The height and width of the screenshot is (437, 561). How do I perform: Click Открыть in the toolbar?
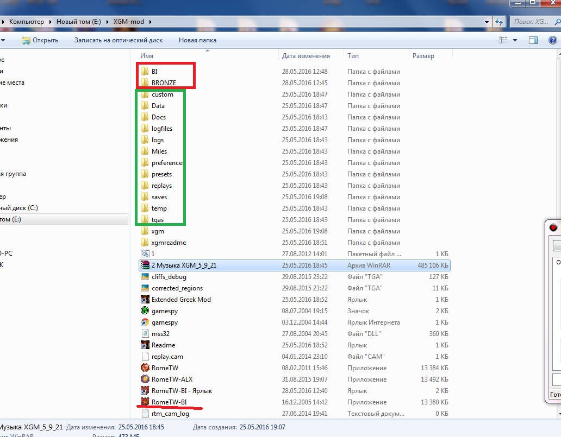pyautogui.click(x=40, y=40)
